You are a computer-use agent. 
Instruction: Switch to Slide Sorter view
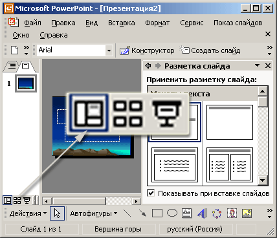(17, 200)
